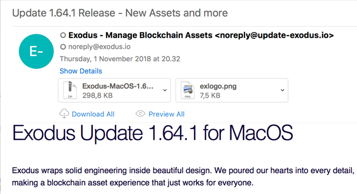The image size is (357, 194).
Task: Open the exlogo.png attachment dropdown chevron
Action: (282, 90)
